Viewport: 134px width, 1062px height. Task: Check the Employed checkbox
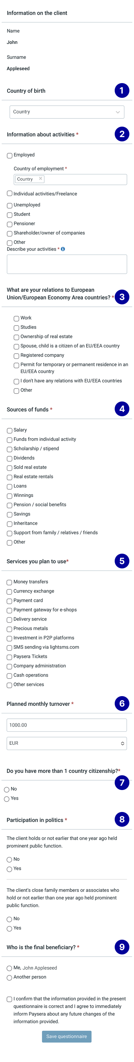pyautogui.click(x=9, y=155)
